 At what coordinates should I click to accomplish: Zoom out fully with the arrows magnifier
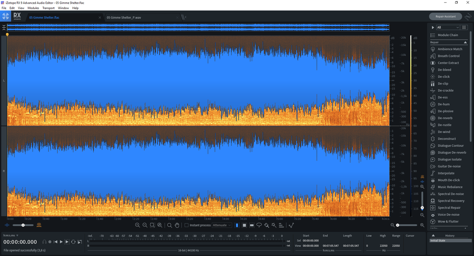coord(160,225)
